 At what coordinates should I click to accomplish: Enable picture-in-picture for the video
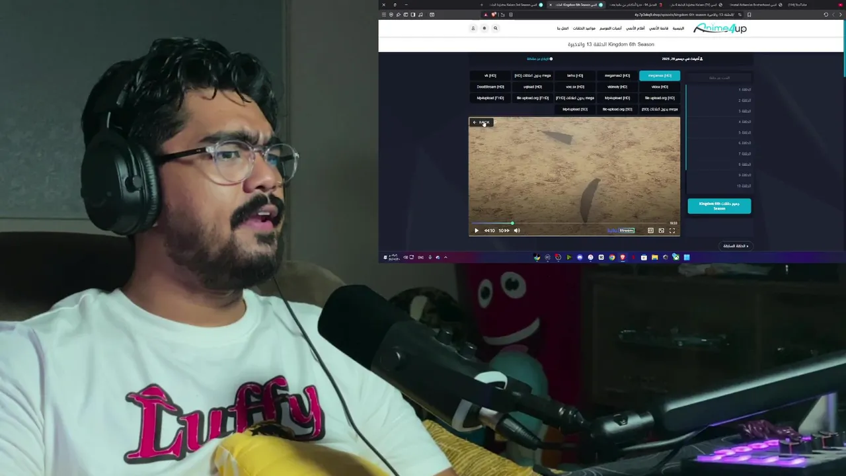tap(662, 231)
